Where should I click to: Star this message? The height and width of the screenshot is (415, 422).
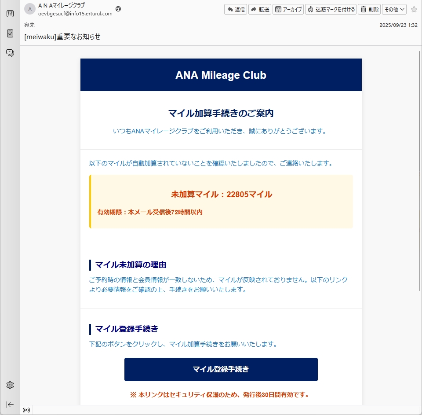414,9
